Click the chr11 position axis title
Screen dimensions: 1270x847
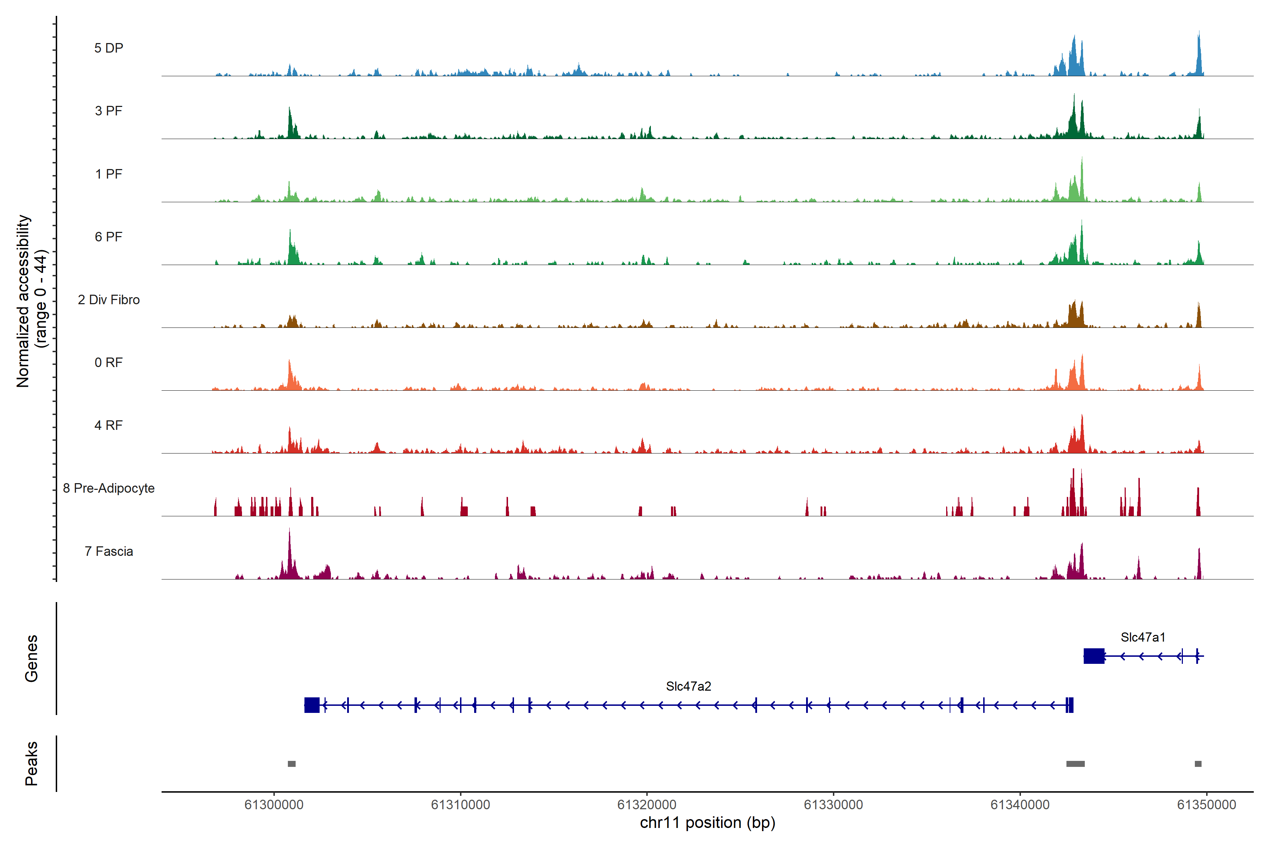coord(707,823)
